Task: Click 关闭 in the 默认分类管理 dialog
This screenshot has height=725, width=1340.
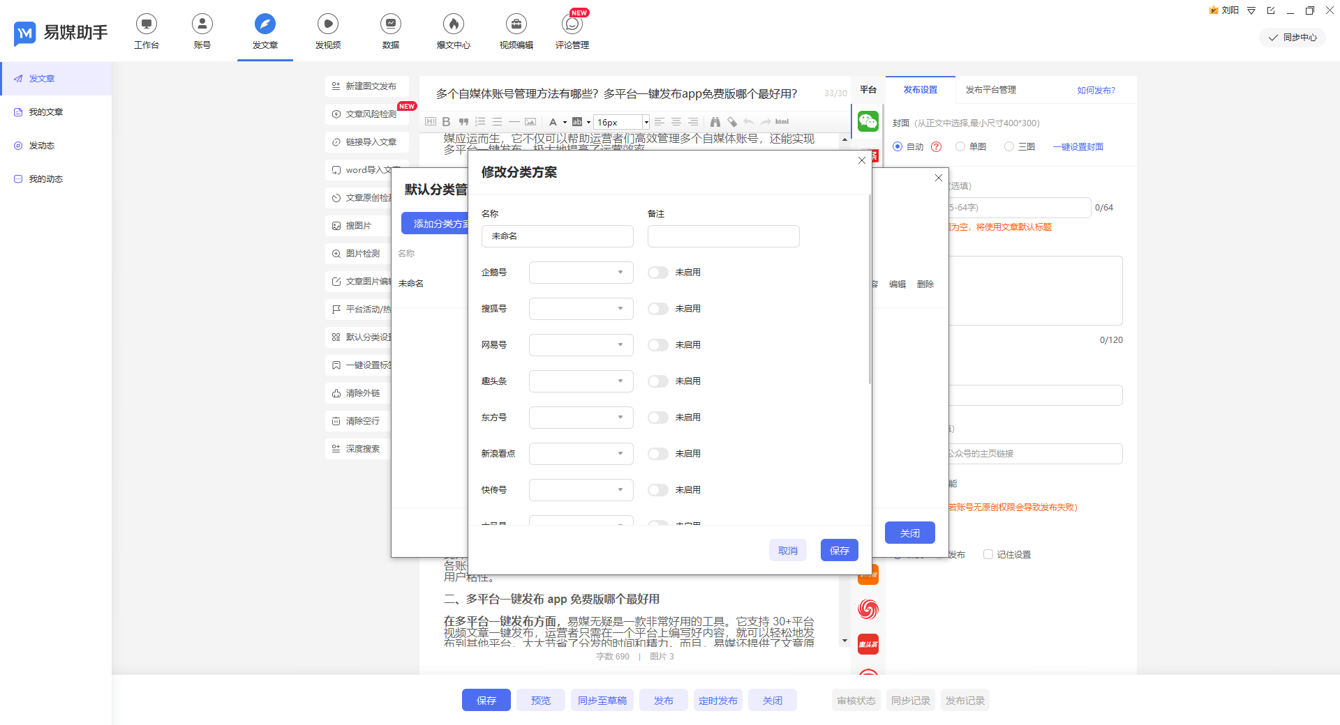Action: click(910, 533)
